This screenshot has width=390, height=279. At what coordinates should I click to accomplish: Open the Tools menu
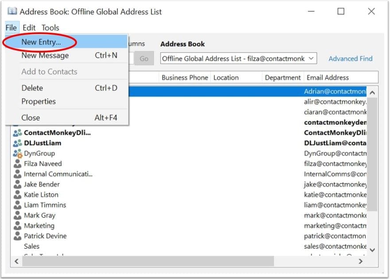tap(50, 27)
